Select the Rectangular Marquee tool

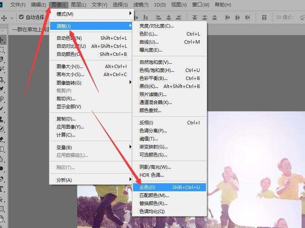pyautogui.click(x=2, y=50)
